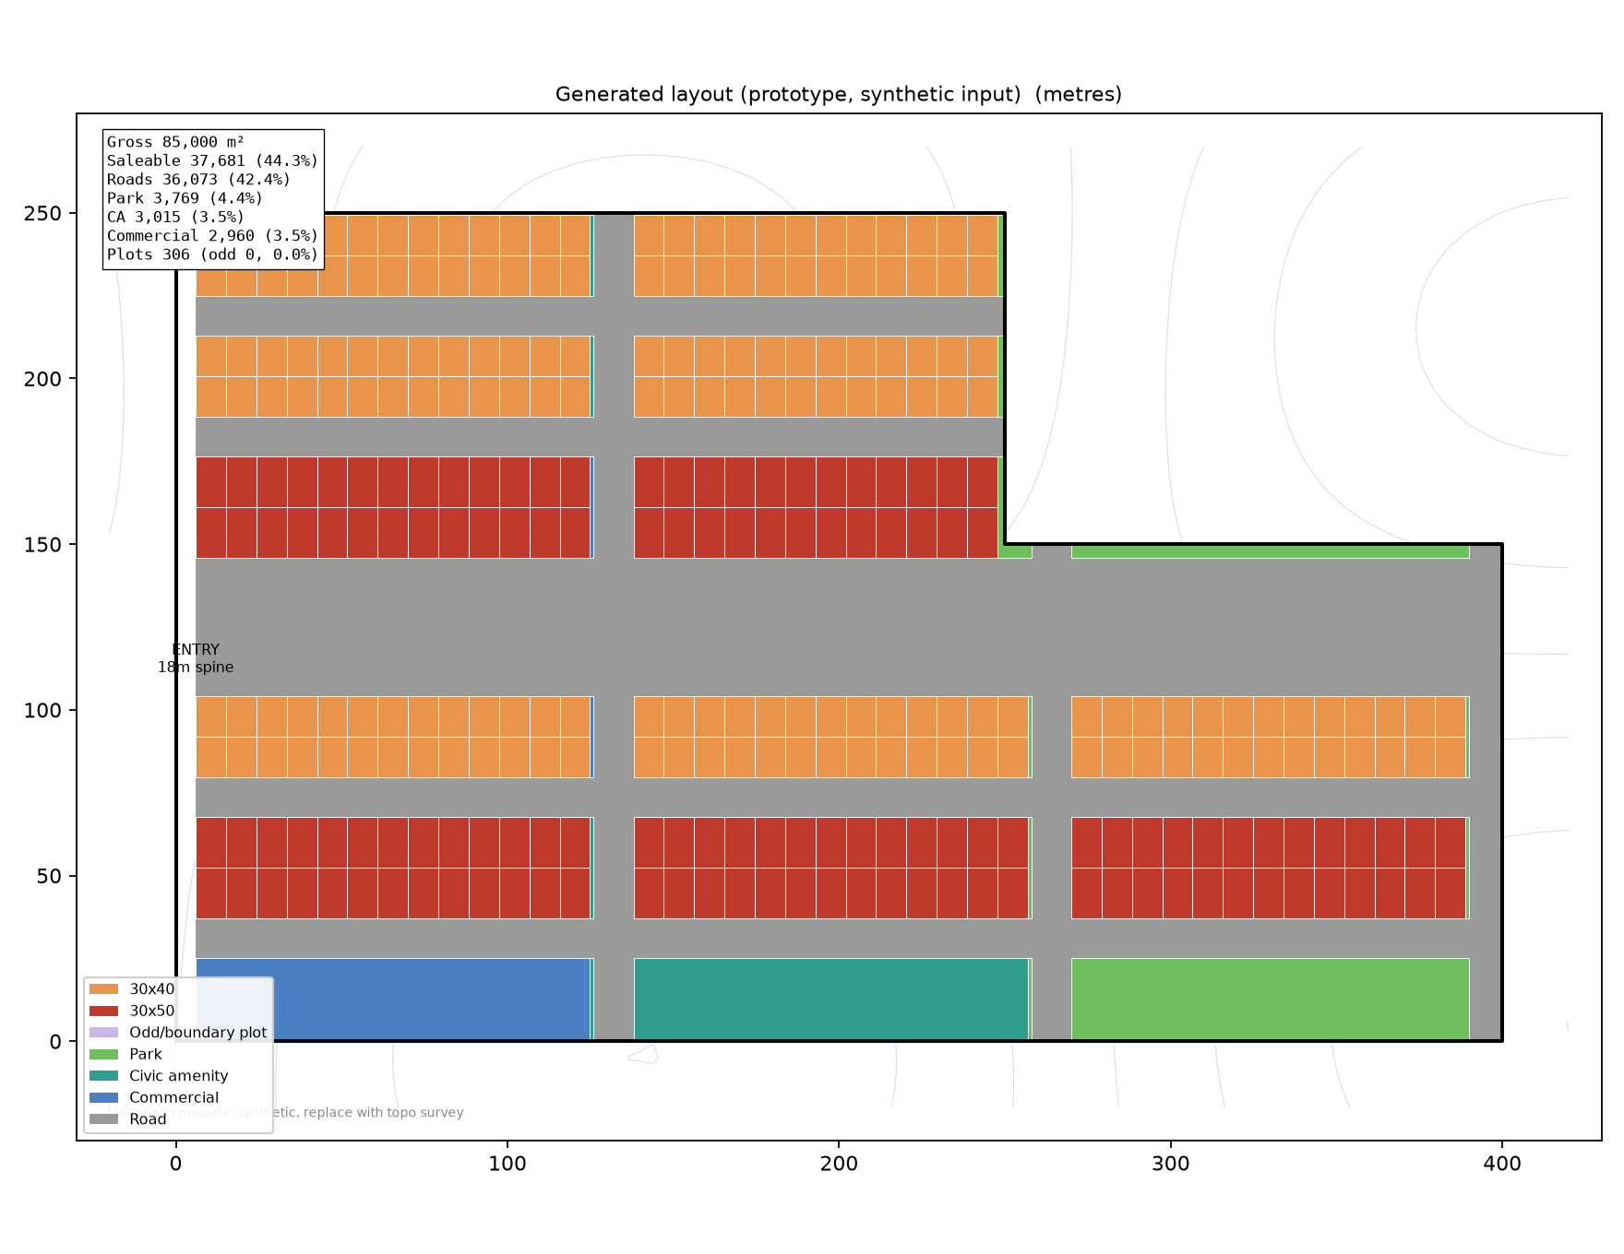Click the "30x50" legend label
Image resolution: width=1624 pixels, height=1254 pixels.
[x=151, y=1011]
